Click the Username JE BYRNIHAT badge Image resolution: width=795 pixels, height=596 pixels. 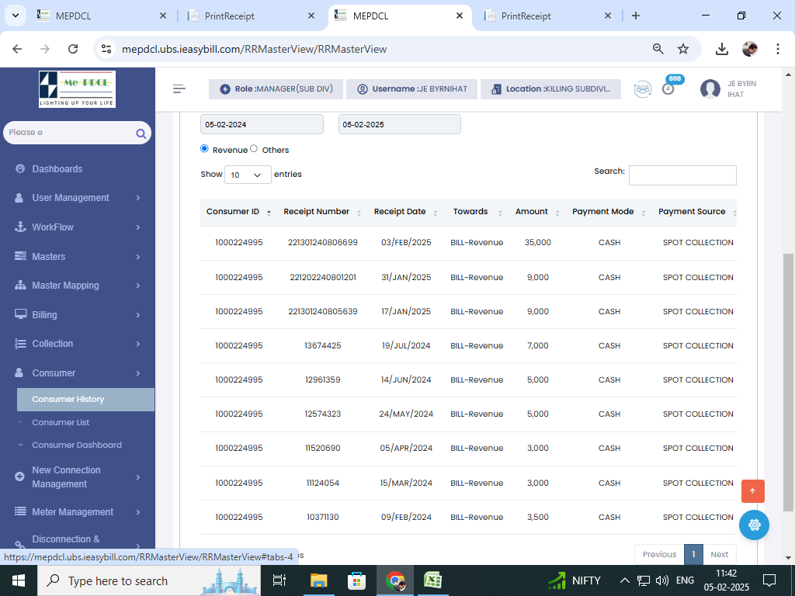coord(411,89)
